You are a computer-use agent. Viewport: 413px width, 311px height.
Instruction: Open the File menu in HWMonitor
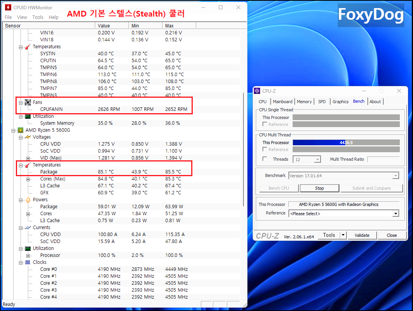pos(8,17)
